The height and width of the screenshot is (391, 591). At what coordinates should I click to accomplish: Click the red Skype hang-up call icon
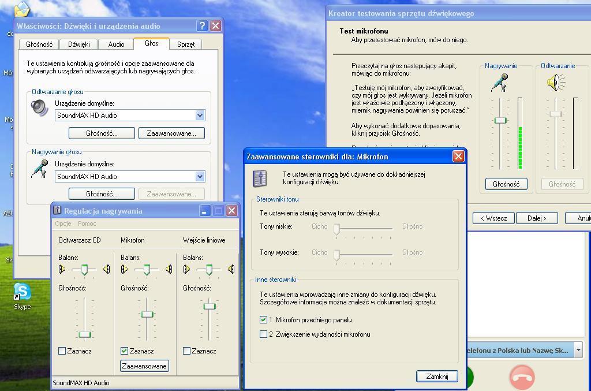point(522,378)
